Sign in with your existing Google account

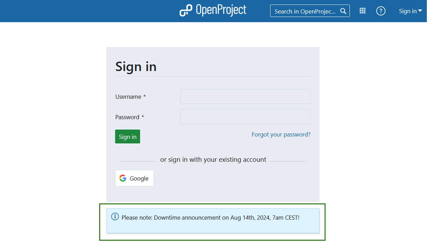pos(134,178)
